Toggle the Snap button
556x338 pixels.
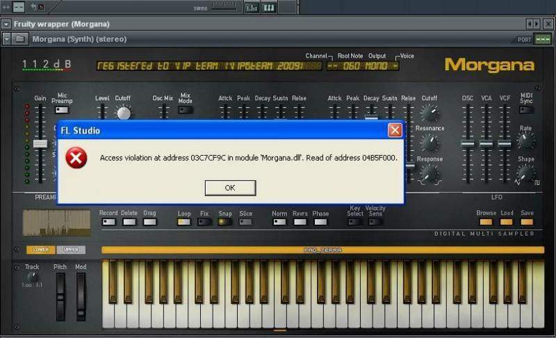pyautogui.click(x=224, y=222)
